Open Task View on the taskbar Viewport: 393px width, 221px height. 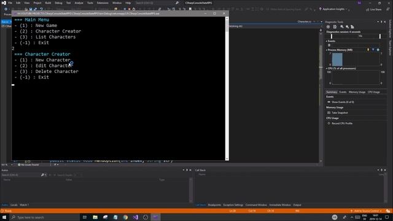pyautogui.click(x=85, y=217)
